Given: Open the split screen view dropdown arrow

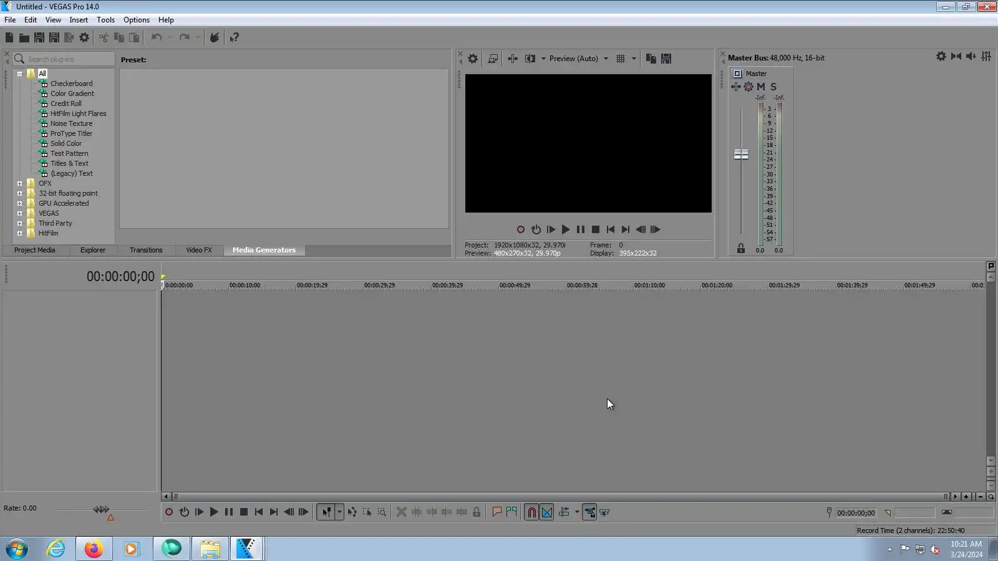Looking at the screenshot, I should tap(543, 59).
